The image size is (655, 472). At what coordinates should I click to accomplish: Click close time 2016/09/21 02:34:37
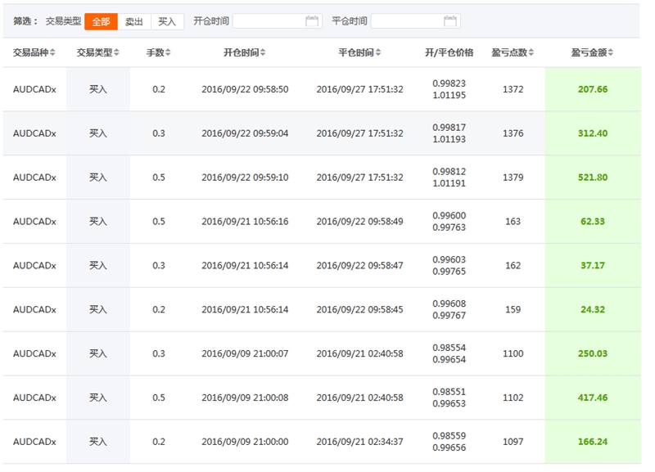coord(359,442)
